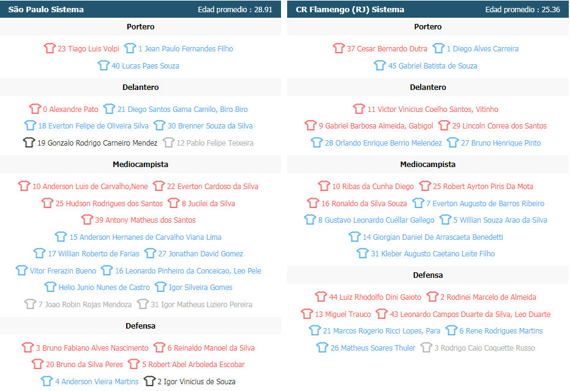Open player 22 Everton Cardoso da Silva

point(212,187)
